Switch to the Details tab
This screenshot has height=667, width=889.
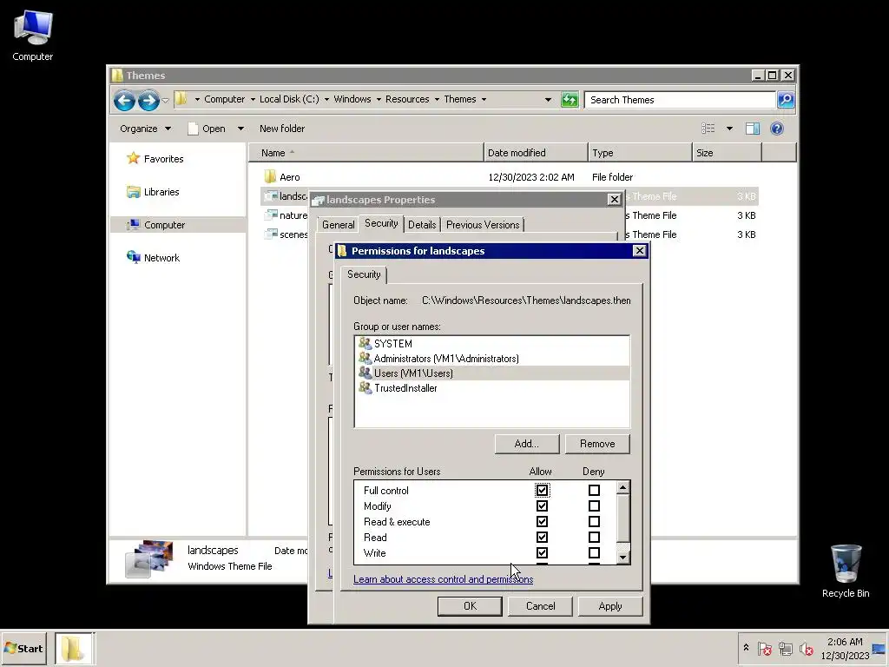[x=422, y=225]
